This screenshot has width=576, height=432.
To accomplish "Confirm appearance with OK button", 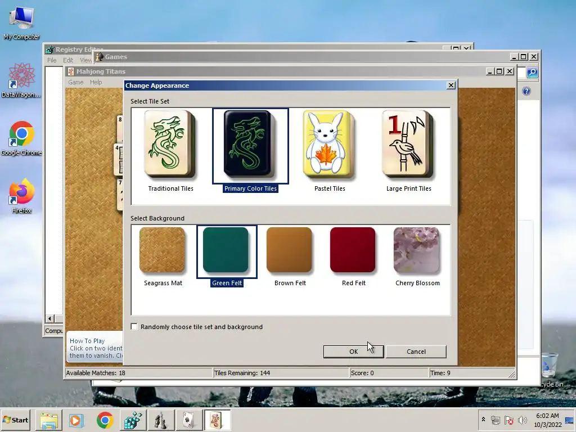I will [353, 352].
